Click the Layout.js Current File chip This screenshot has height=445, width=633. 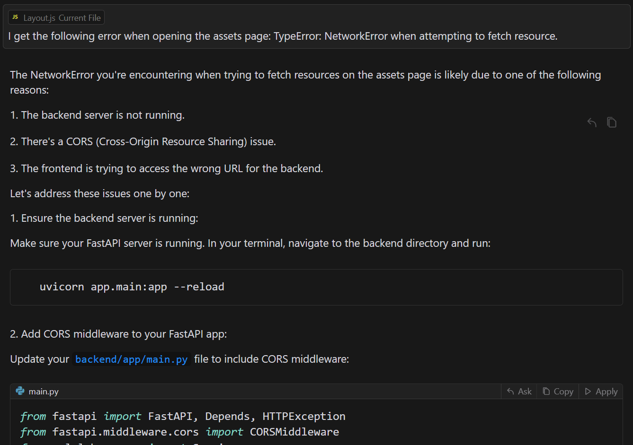click(56, 18)
